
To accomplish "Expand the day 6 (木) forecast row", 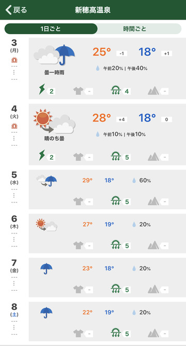I will pos(107,233).
